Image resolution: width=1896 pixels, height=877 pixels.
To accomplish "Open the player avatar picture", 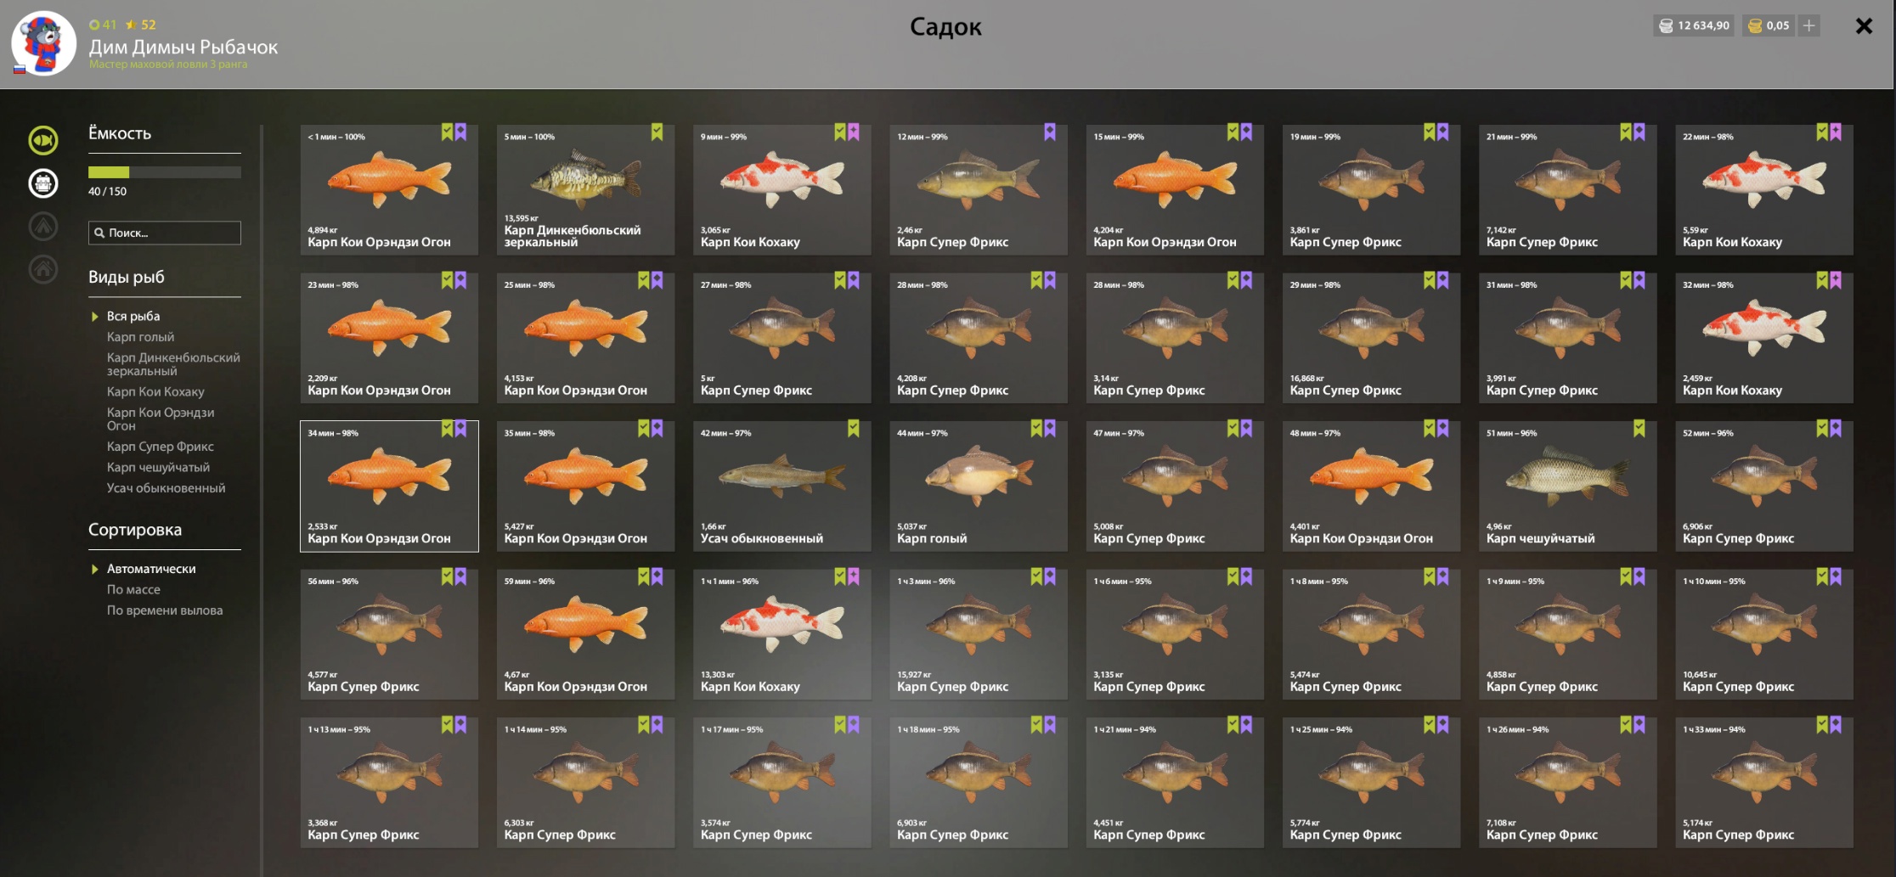I will [x=43, y=43].
